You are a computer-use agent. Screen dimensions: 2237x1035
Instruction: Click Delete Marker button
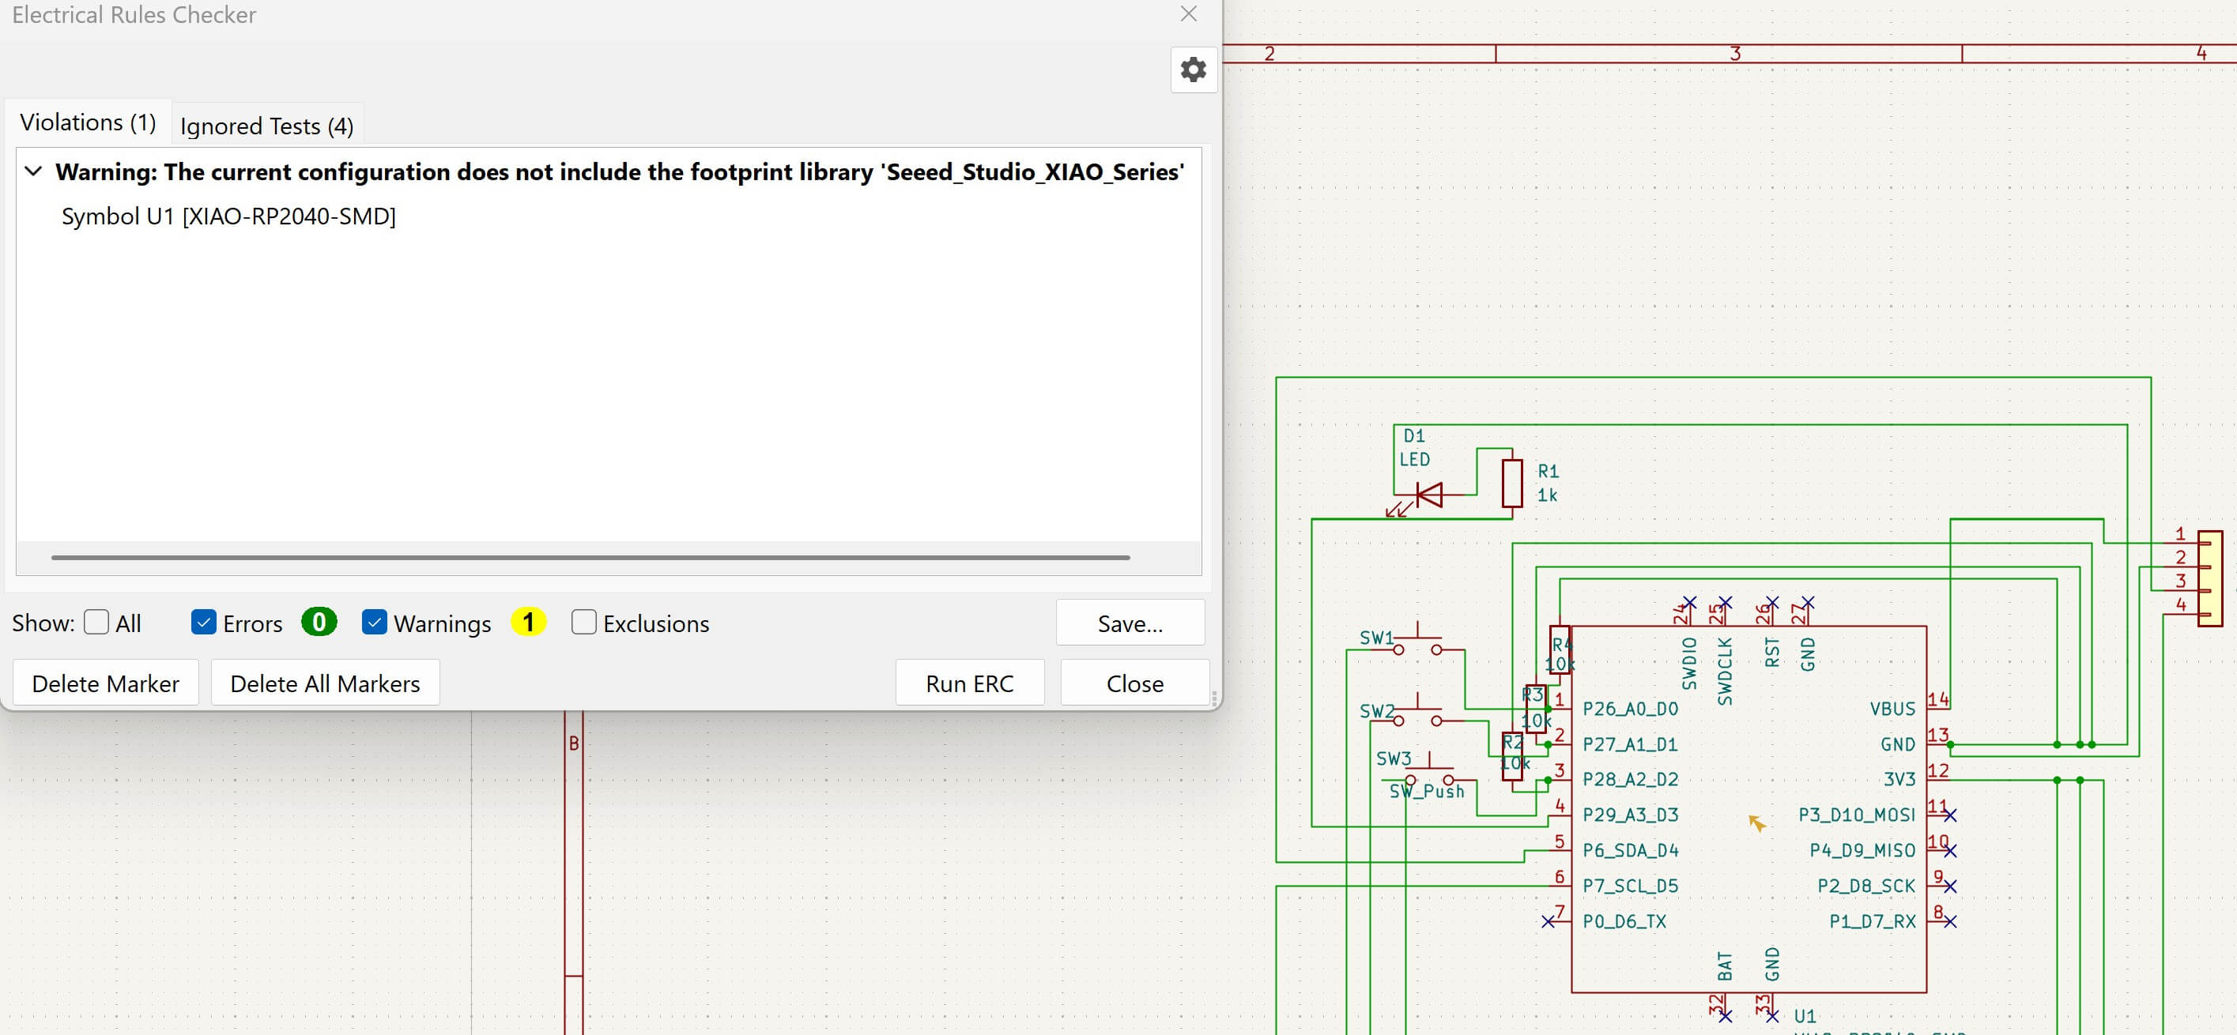(x=106, y=683)
